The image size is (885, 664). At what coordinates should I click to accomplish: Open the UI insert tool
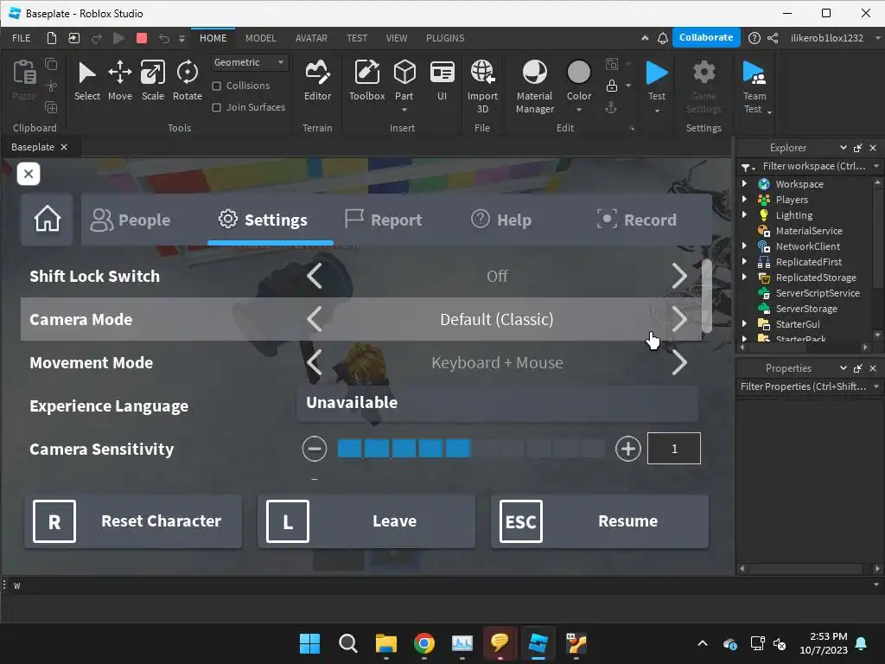click(442, 80)
